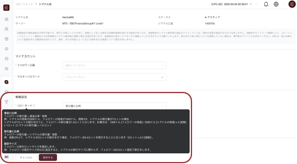Click the 資金に比例 heading in the tooltip
The width and height of the screenshot is (297, 164).
[x=10, y=113]
